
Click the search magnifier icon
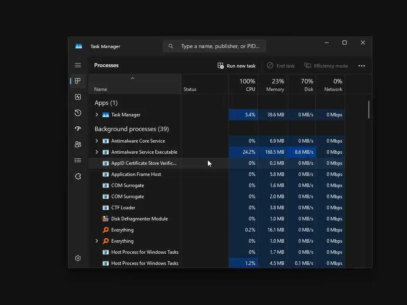click(x=171, y=46)
